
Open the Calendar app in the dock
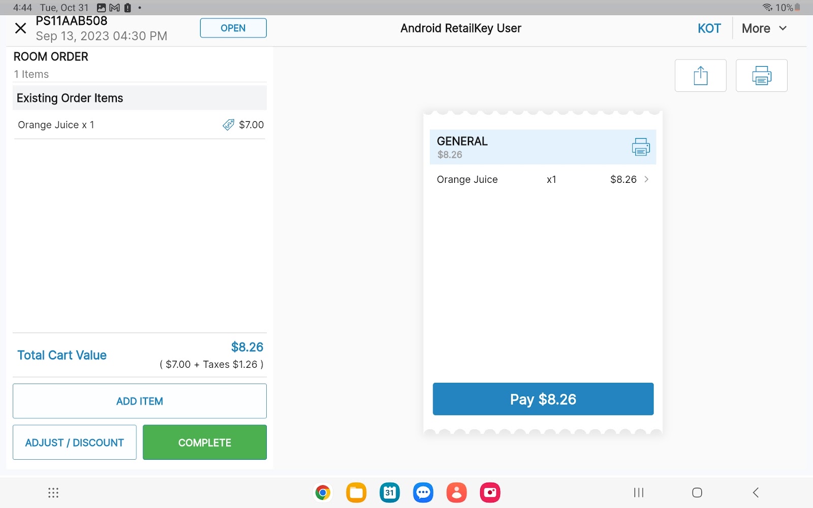pyautogui.click(x=390, y=492)
